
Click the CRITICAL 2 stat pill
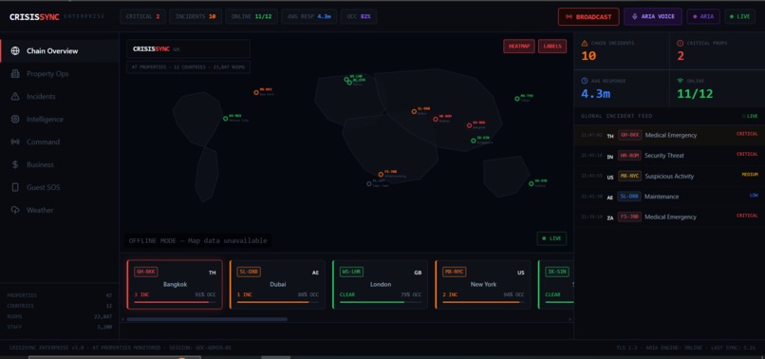pyautogui.click(x=142, y=16)
